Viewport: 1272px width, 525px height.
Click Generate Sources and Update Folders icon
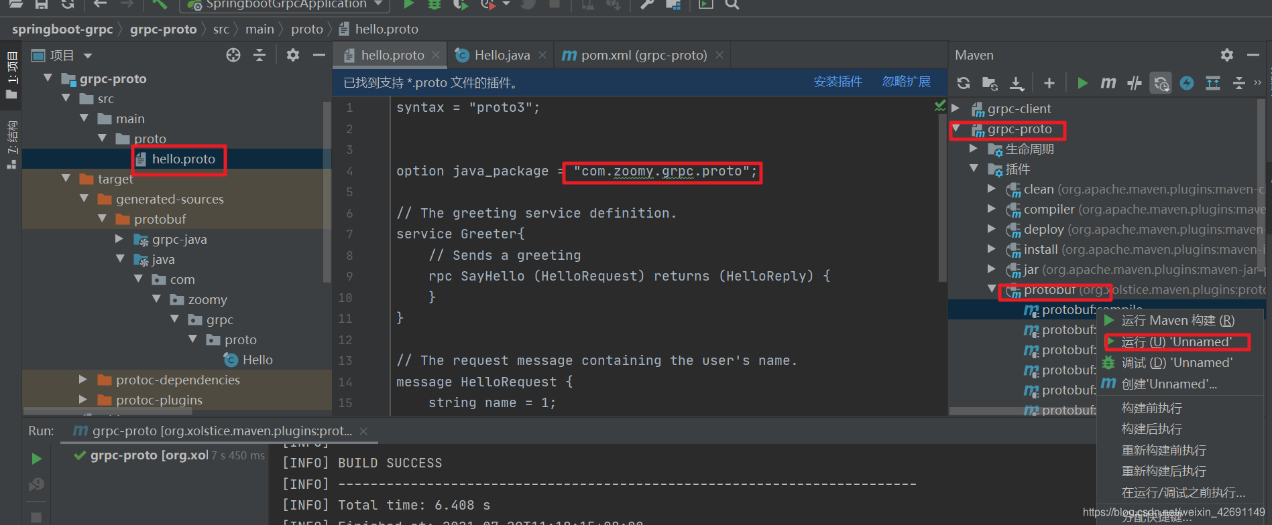(x=990, y=83)
